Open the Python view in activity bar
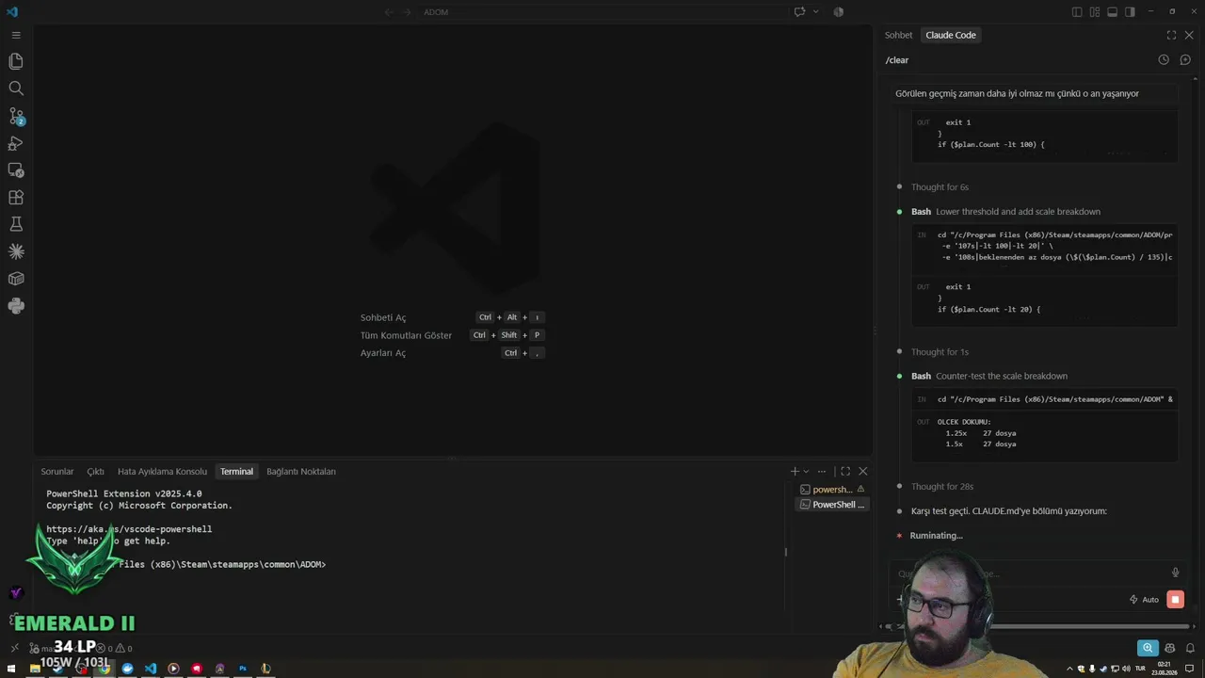The image size is (1205, 678). (x=16, y=306)
